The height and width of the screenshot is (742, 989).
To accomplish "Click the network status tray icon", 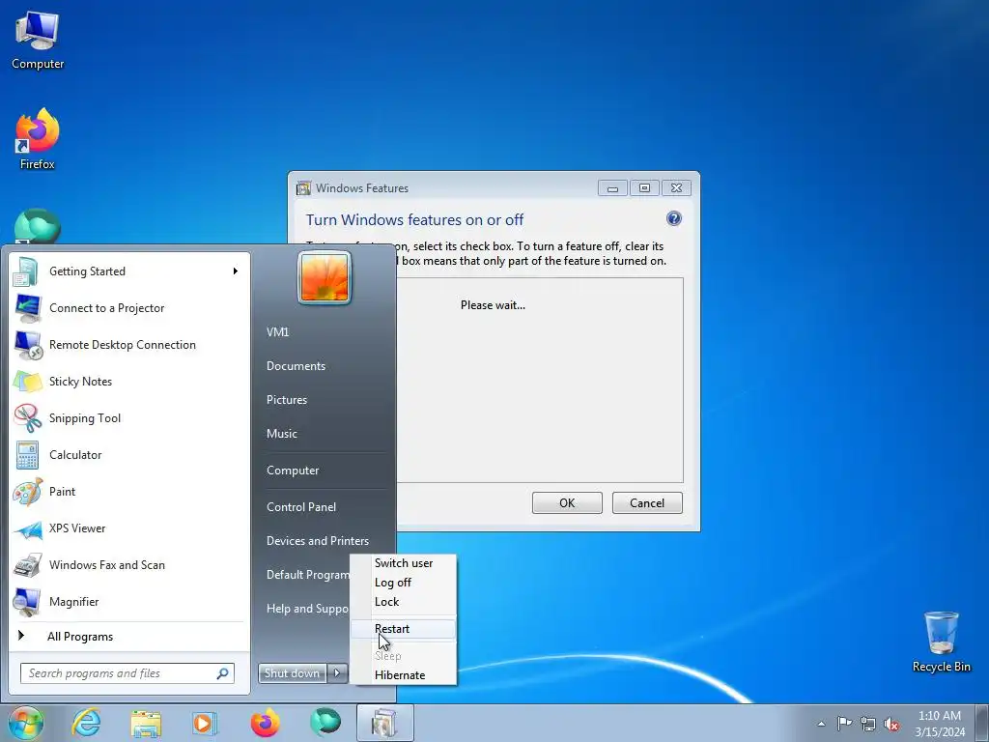I will (868, 724).
